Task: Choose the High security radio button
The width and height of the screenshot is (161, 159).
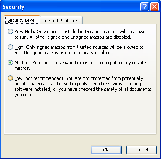Action: (x=10, y=47)
